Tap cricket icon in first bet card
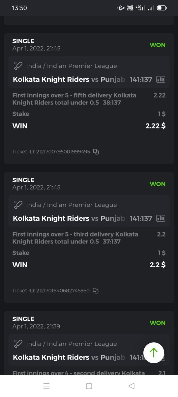Viewport: 178px width, 397px height. pos(18,66)
